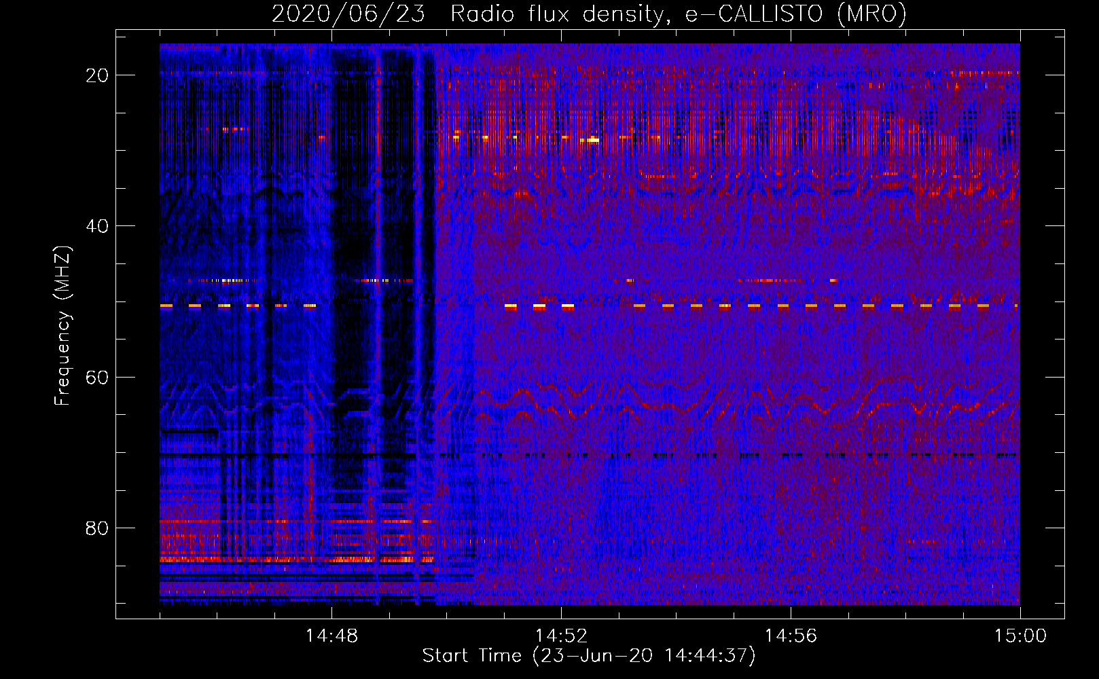Select the 15:00 time tick label
Screen dimensions: 1099x679
[1020, 636]
